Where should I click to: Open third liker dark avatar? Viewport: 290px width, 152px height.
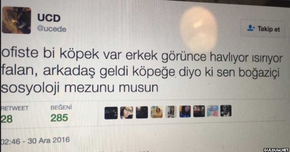click(142, 112)
